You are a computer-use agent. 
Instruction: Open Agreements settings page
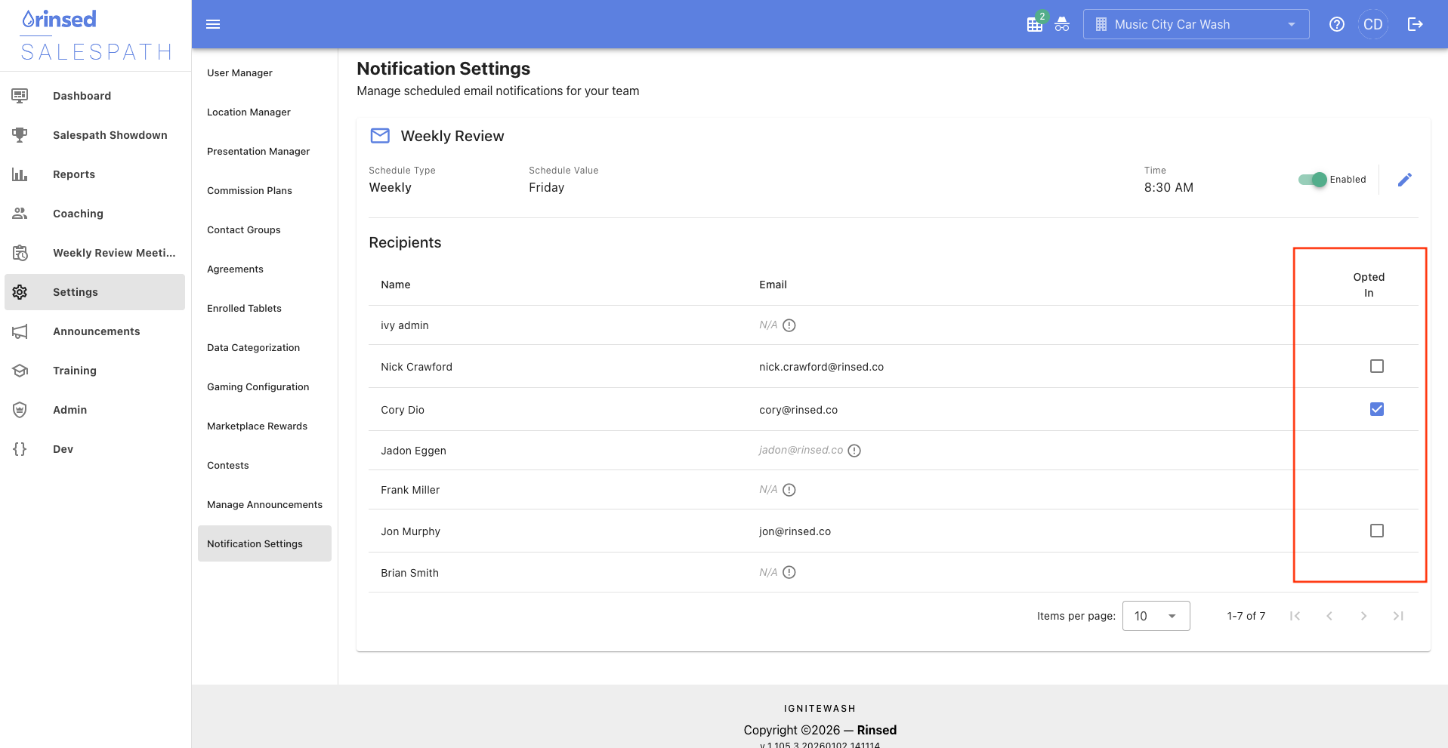264,269
